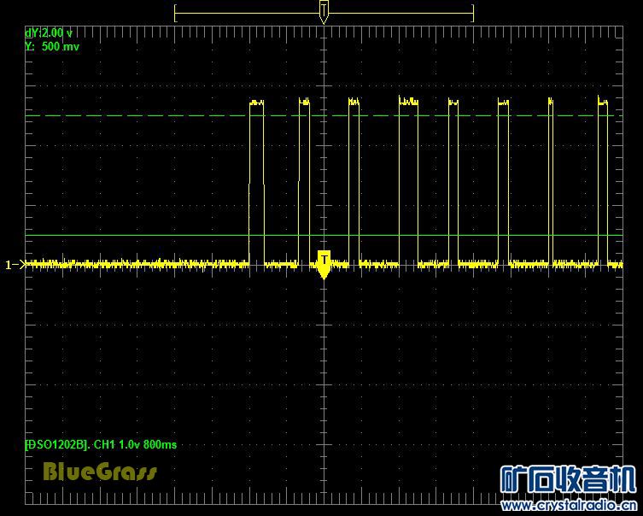Viewport: 643px width, 516px height.
Task: Click the channel 1 ground marker arrow
Action: [x=15, y=265]
